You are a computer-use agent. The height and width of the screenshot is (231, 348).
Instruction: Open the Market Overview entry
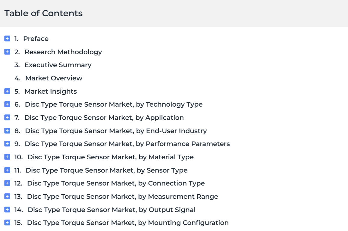click(54, 78)
